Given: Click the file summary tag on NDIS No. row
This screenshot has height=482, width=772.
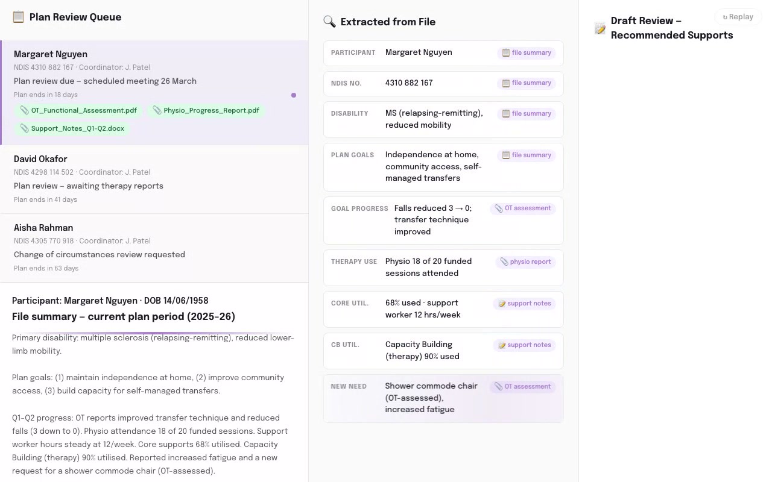Looking at the screenshot, I should (x=527, y=83).
